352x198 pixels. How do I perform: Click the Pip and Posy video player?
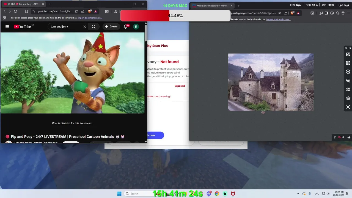coord(72,73)
